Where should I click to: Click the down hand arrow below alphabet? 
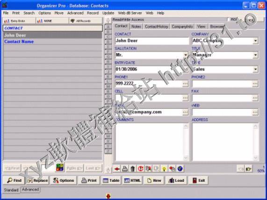click(x=108, y=170)
